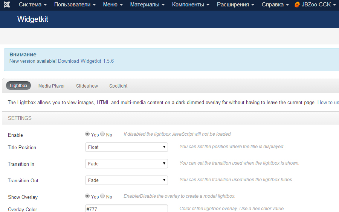Image resolution: width=339 pixels, height=212 pixels.
Task: Choose Yes for Show Overlay
Action: click(x=88, y=196)
